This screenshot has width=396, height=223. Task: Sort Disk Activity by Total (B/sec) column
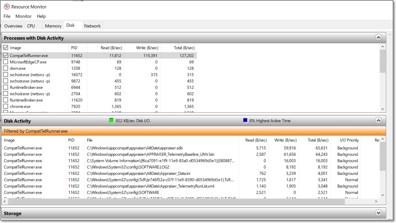tap(315, 140)
